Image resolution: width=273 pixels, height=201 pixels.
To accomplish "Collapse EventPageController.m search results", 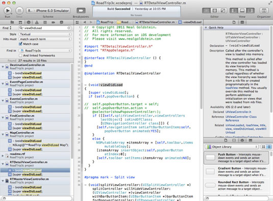I will tap(3, 83).
